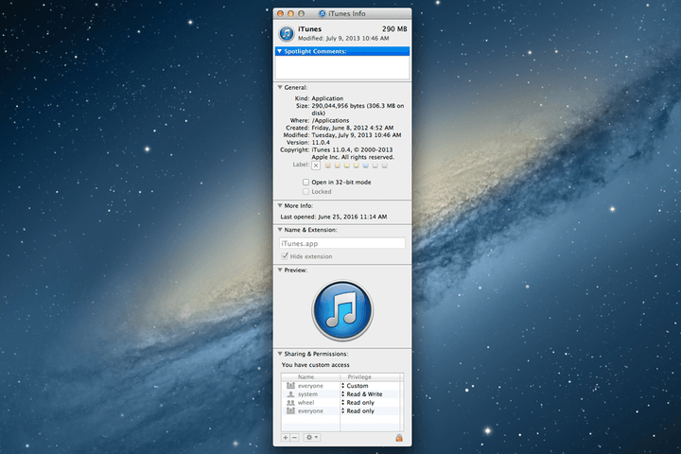
Task: Collapse the General section triangle
Action: click(280, 87)
